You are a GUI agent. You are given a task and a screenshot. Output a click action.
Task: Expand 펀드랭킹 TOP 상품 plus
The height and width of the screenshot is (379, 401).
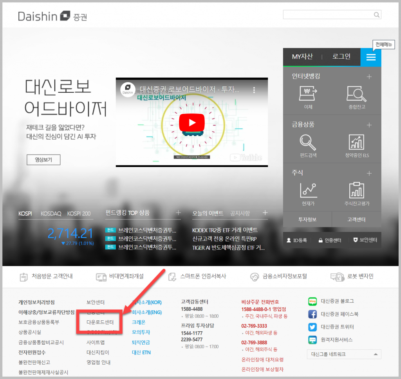click(x=178, y=213)
